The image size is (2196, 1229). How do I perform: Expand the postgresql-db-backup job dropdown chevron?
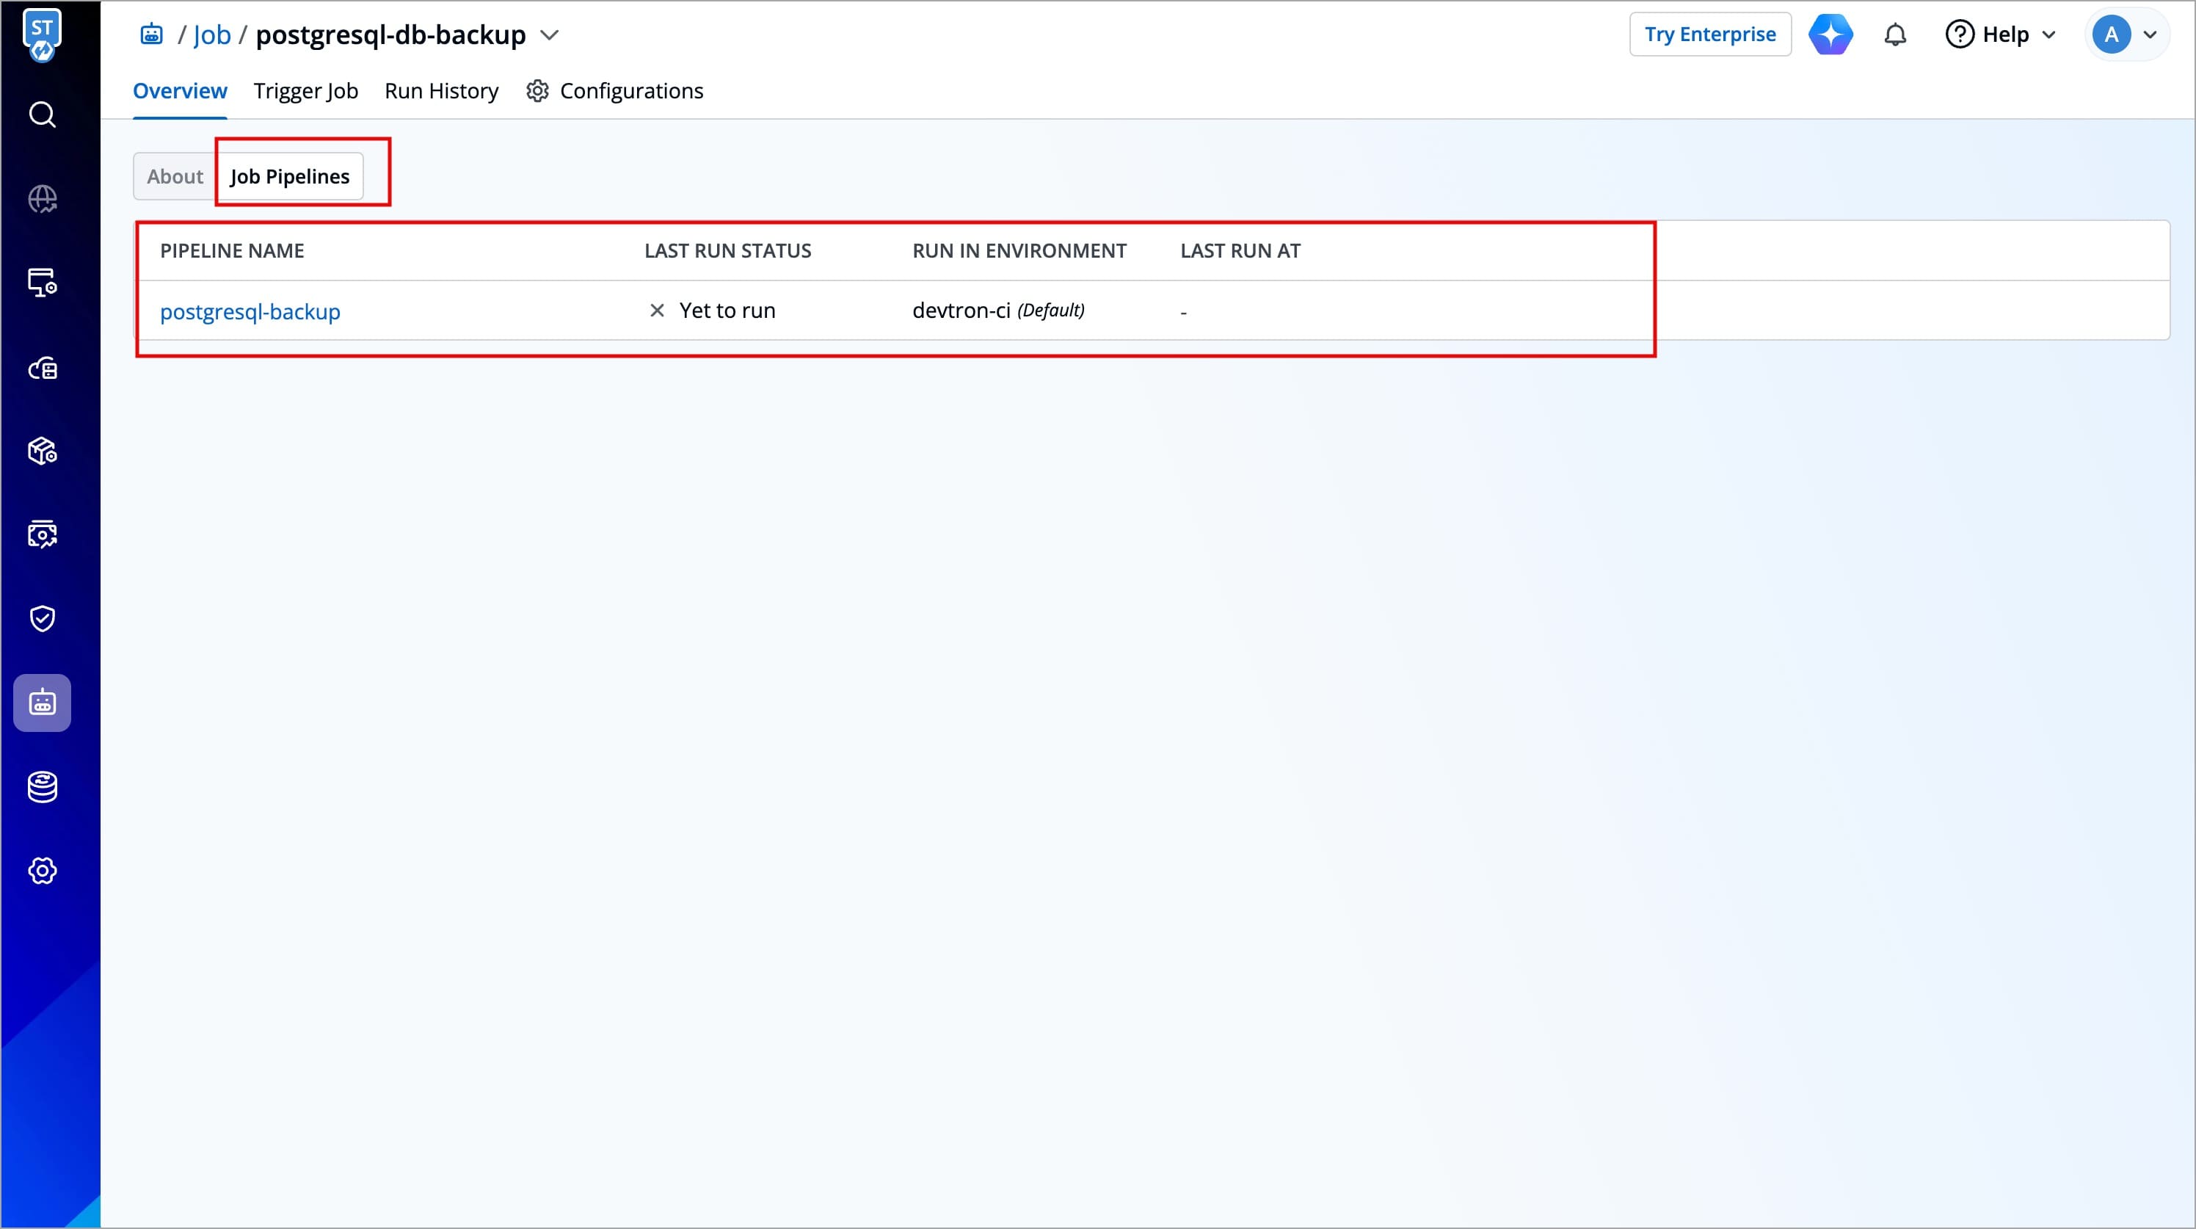click(x=550, y=35)
